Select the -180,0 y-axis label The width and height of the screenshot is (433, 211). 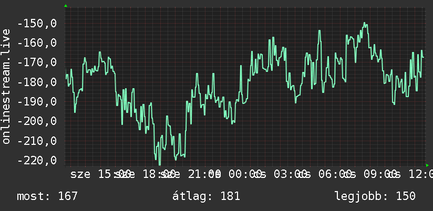[37, 82]
